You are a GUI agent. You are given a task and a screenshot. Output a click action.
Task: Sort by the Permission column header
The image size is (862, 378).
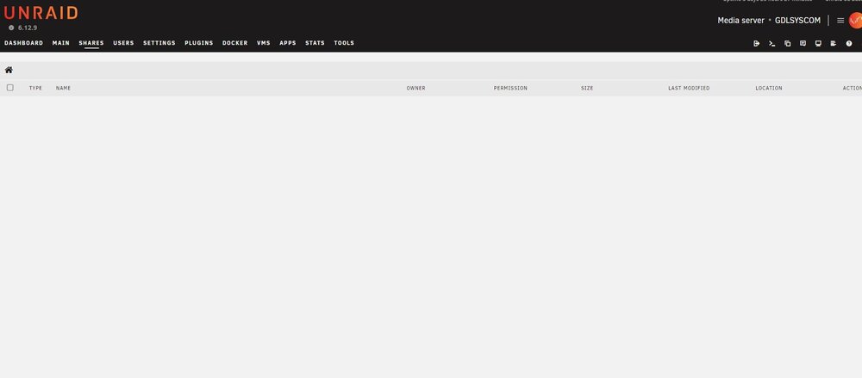pos(510,88)
